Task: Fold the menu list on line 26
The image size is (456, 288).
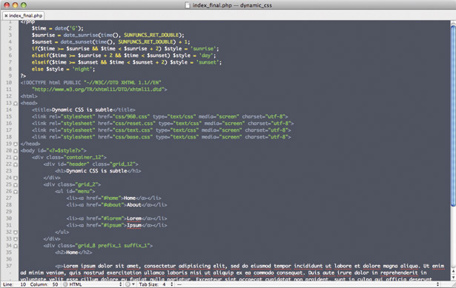Action: coord(16,192)
